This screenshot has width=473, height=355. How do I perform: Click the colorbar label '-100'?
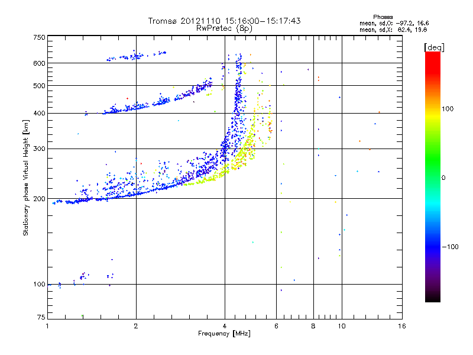[450, 247]
